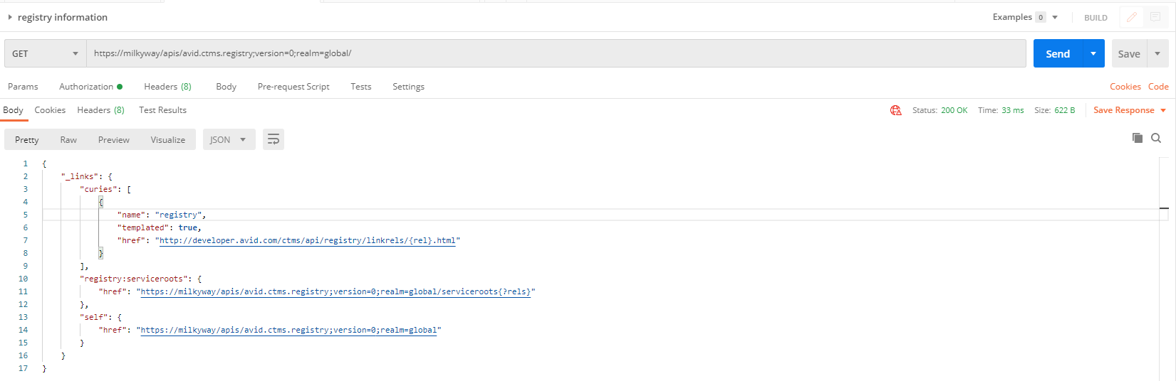1176x381 pixels.
Task: Click the edit pencil icon
Action: pyautogui.click(x=1131, y=17)
